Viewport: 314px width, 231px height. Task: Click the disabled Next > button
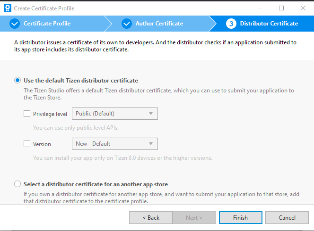(x=194, y=218)
